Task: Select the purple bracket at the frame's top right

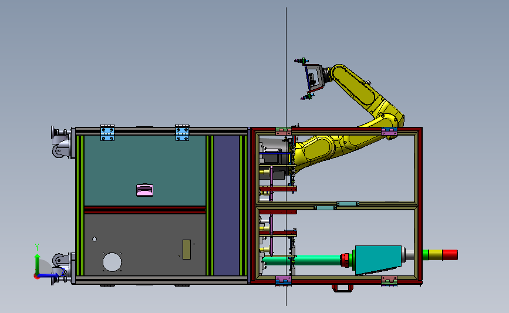Action: tap(389, 132)
